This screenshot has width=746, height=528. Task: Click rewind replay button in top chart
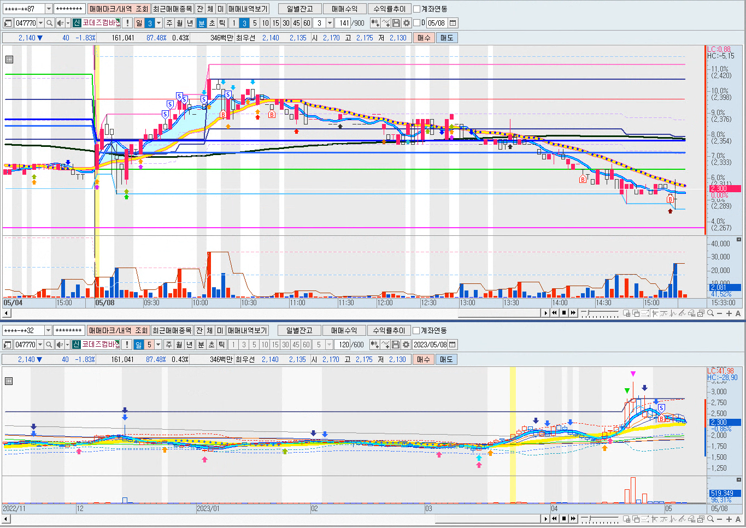pyautogui.click(x=555, y=313)
